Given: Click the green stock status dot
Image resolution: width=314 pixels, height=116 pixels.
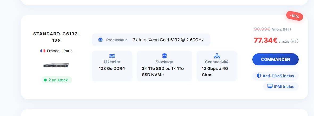Looking at the screenshot, I should pyautogui.click(x=45, y=80).
